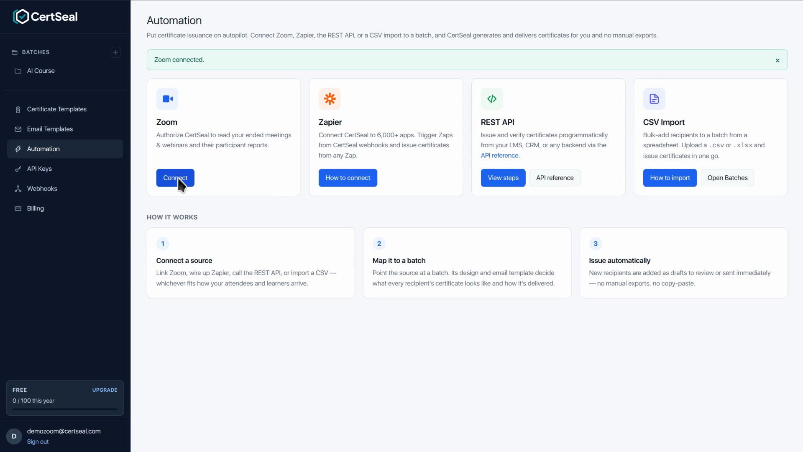Click the Webhooks icon in sidebar
803x452 pixels.
(18, 189)
